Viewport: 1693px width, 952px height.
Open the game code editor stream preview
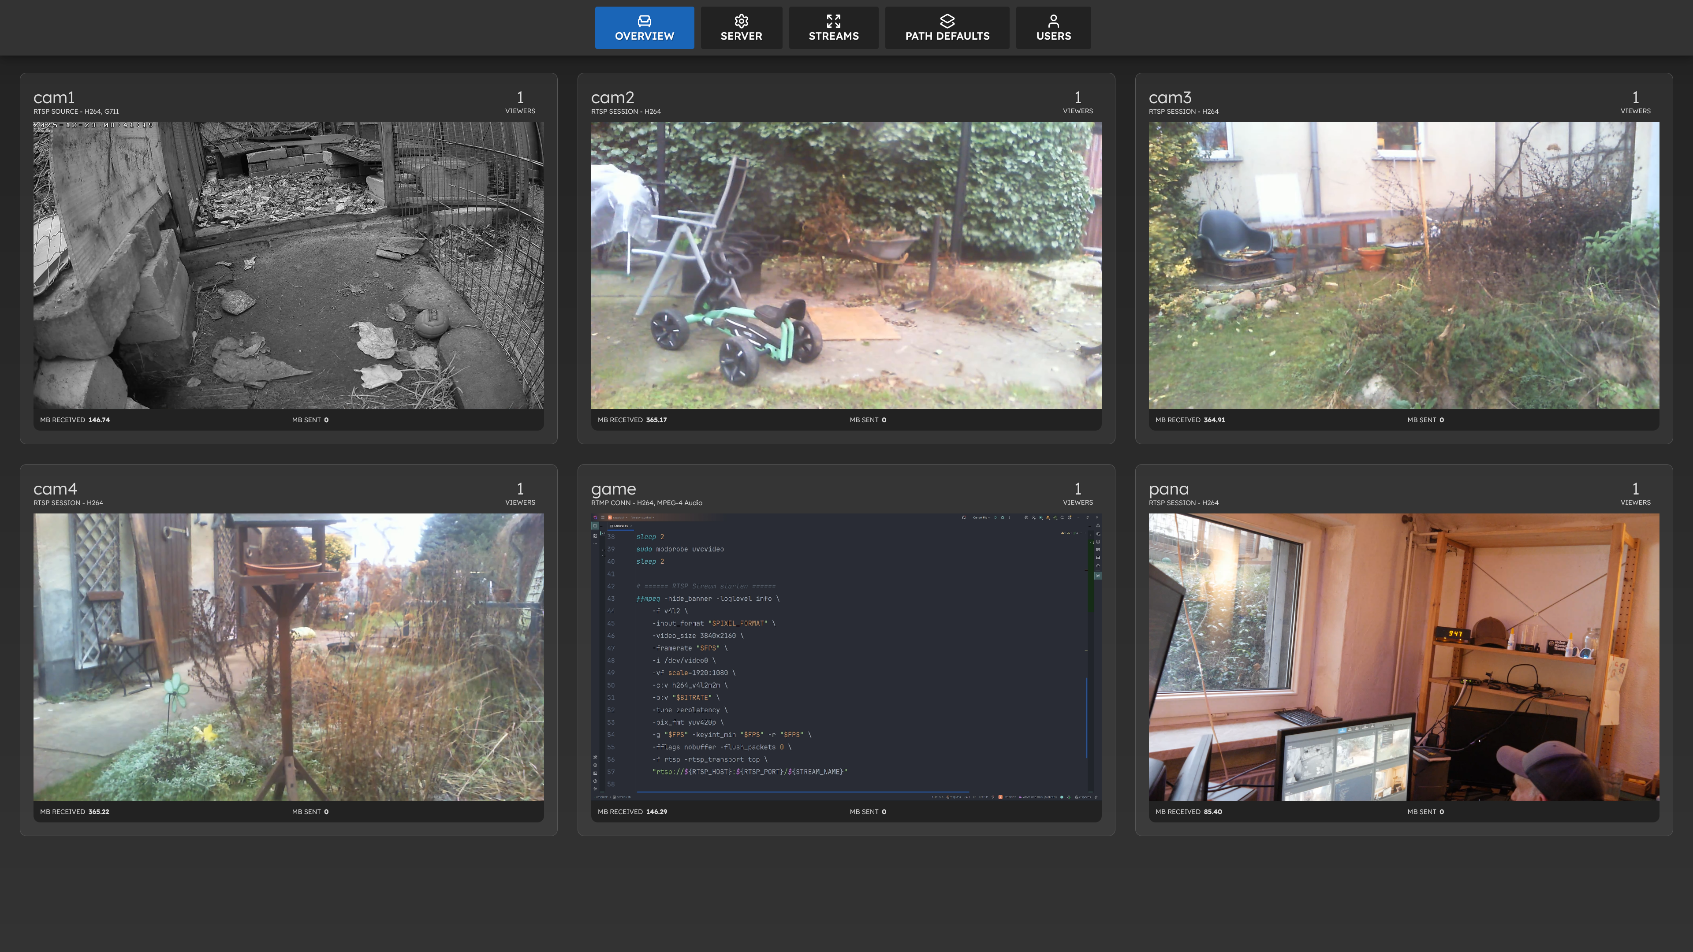[x=846, y=656]
